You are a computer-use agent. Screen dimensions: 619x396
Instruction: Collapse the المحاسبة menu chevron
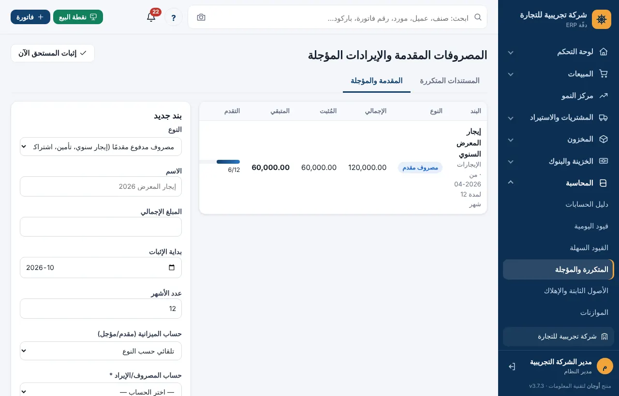pyautogui.click(x=511, y=183)
